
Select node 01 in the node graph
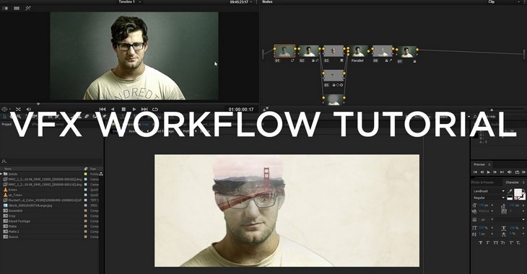point(284,51)
